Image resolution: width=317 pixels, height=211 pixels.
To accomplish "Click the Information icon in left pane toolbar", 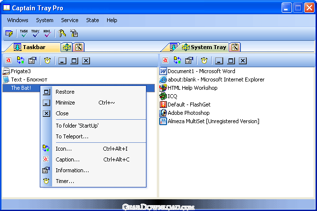I will [x=32, y=60].
